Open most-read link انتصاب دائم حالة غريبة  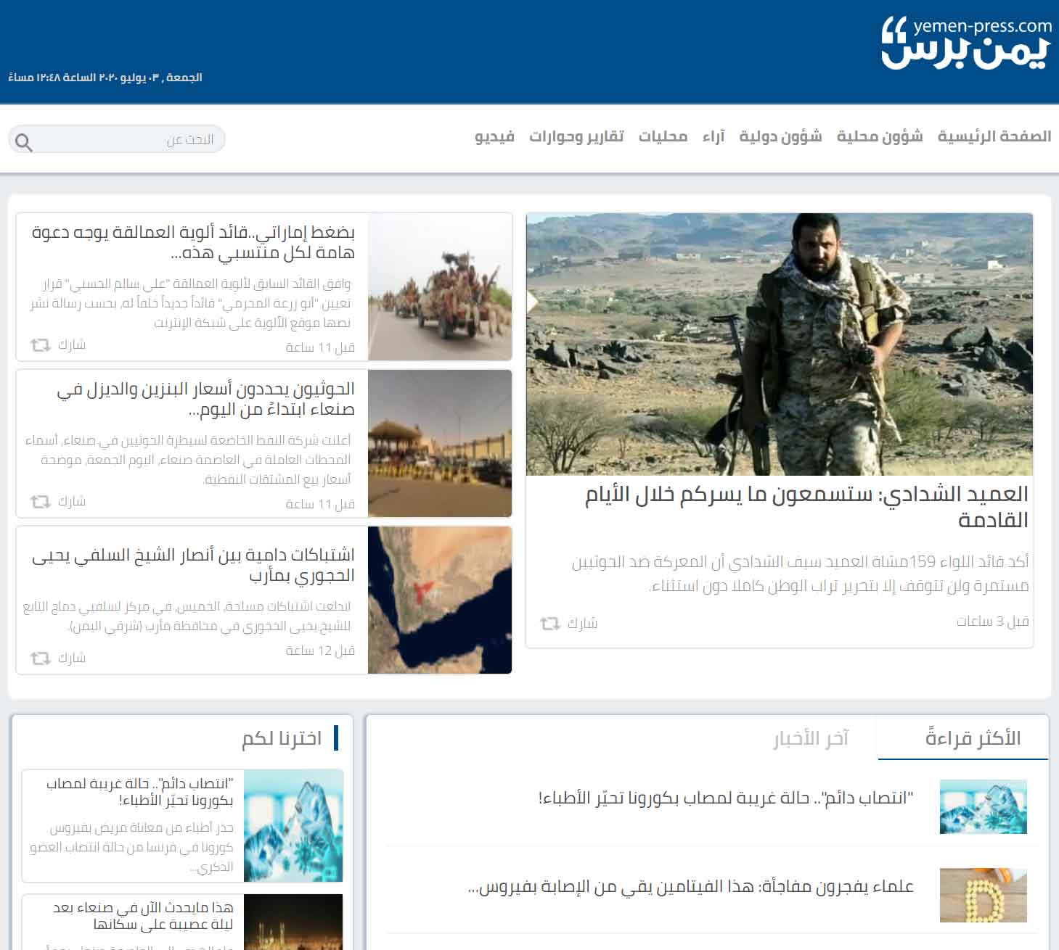pyautogui.click(x=725, y=798)
